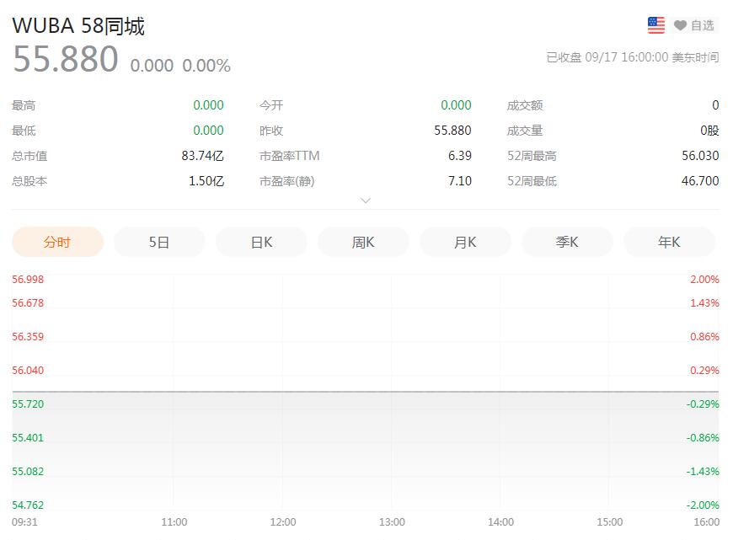Click 市盈率(静) value 7.10
733x540 pixels.
pos(460,181)
